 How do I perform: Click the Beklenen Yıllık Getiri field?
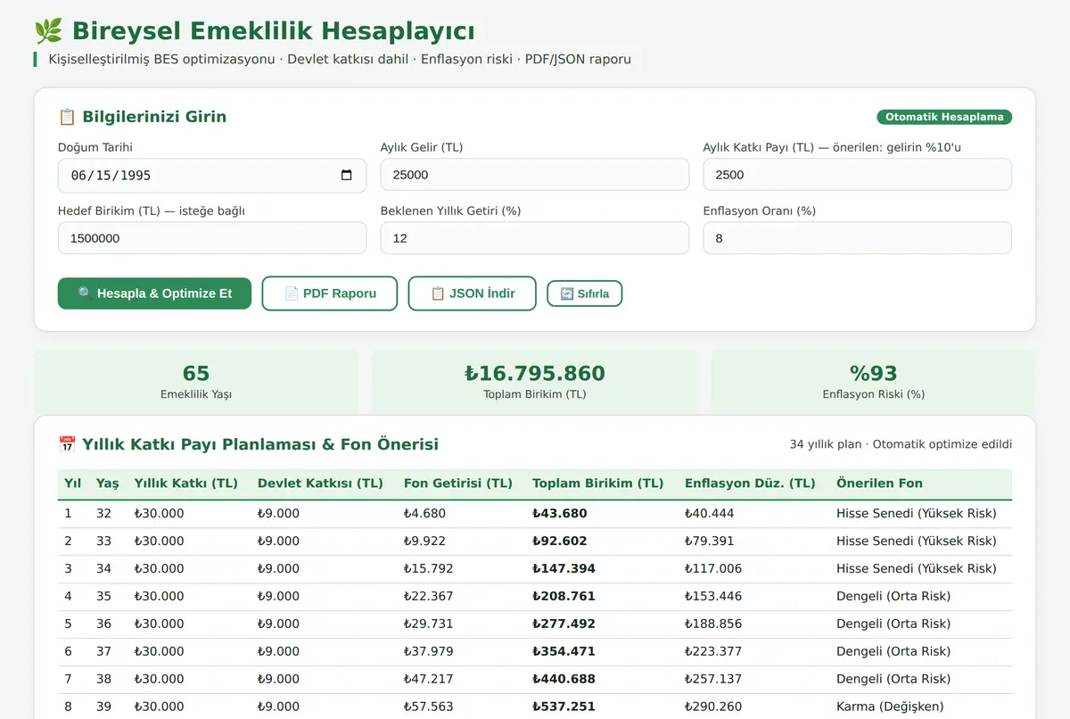(535, 238)
